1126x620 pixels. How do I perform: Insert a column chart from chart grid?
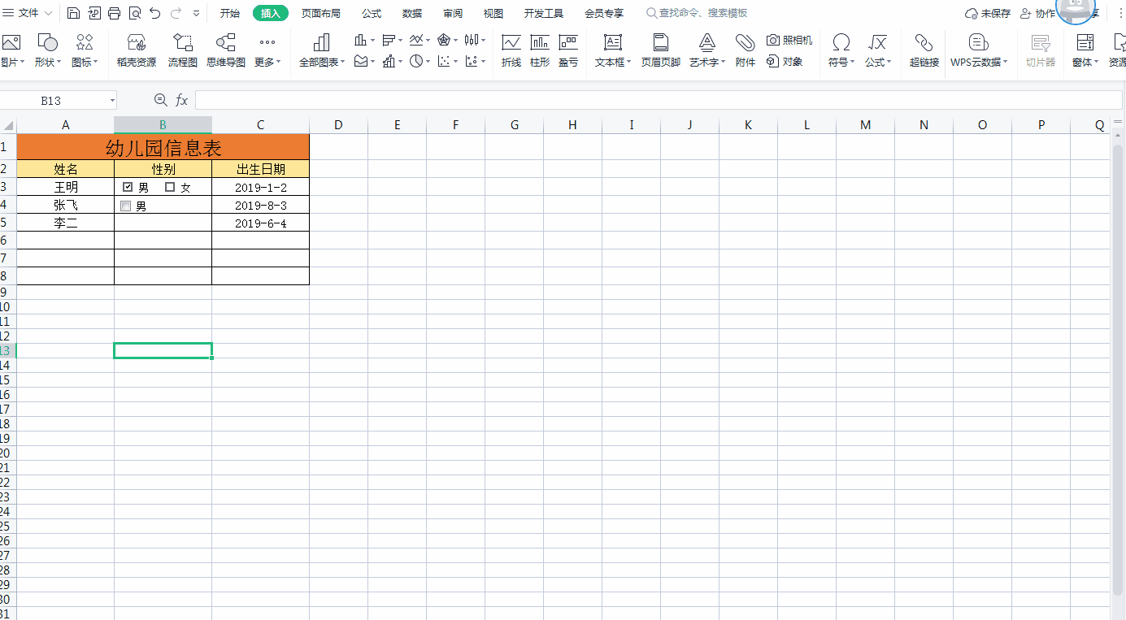360,40
